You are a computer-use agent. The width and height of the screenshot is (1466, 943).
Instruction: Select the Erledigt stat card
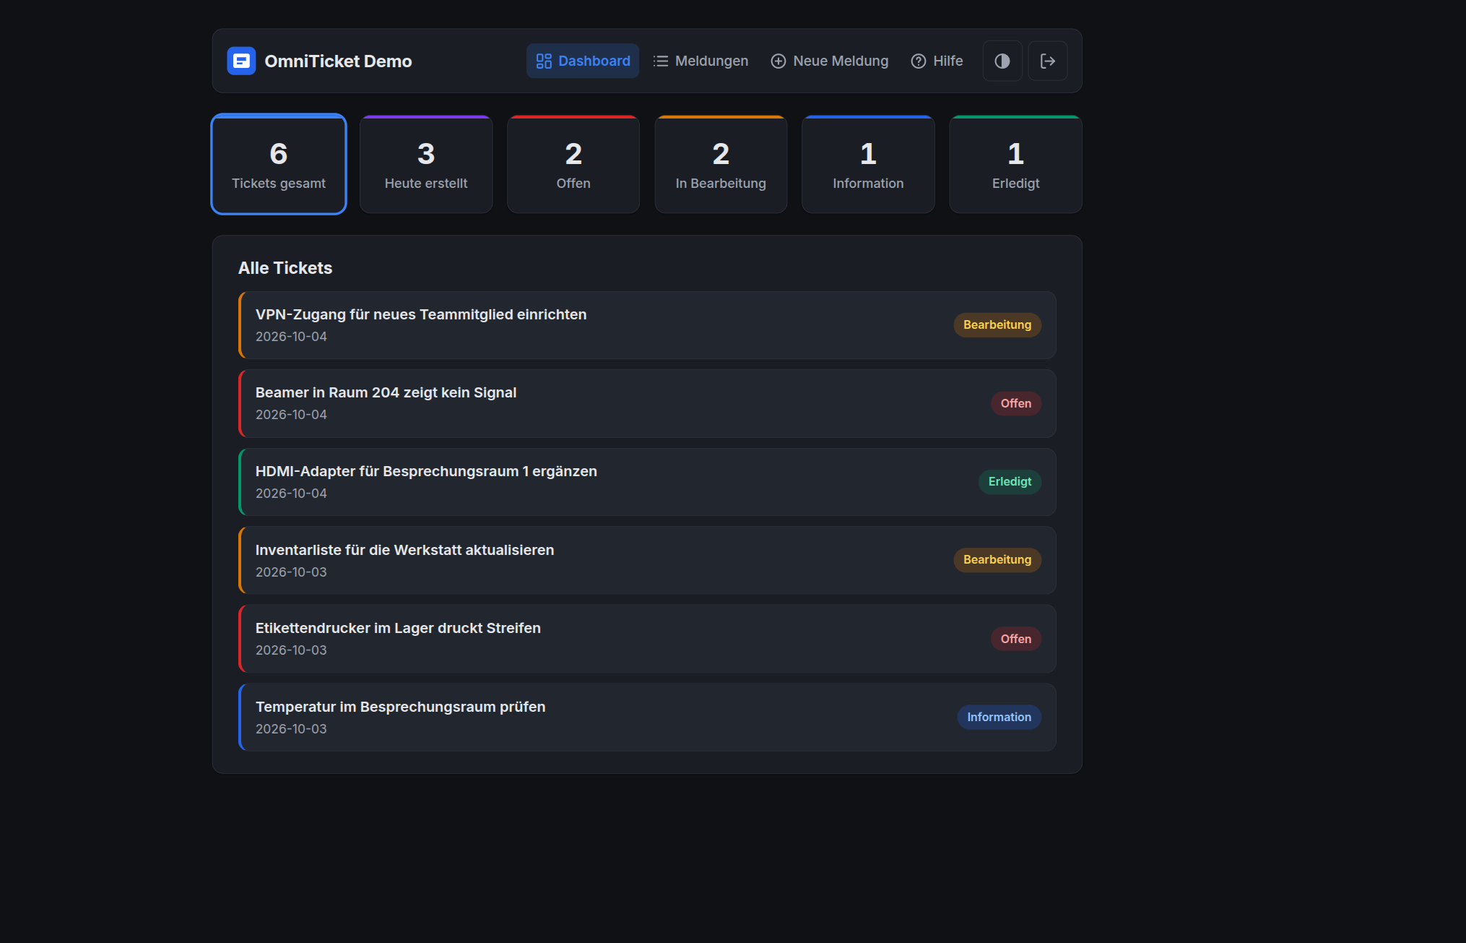(1015, 164)
